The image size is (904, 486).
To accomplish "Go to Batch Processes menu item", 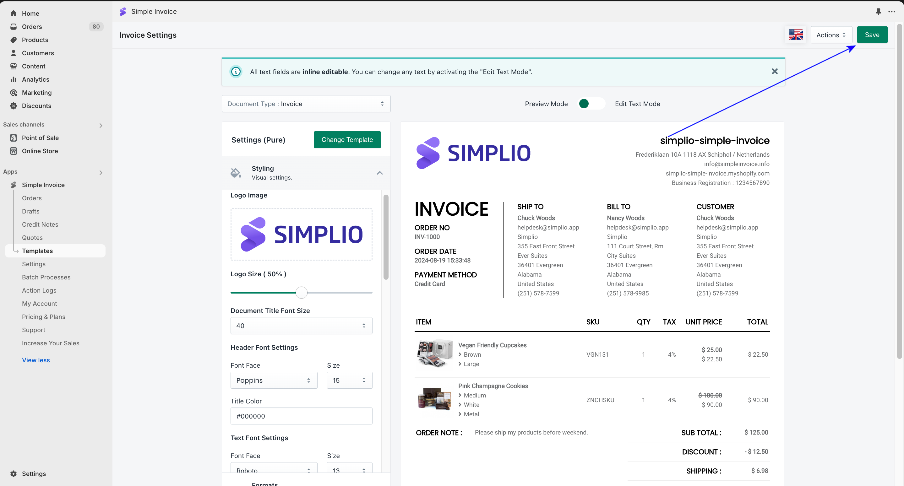I will pyautogui.click(x=46, y=277).
